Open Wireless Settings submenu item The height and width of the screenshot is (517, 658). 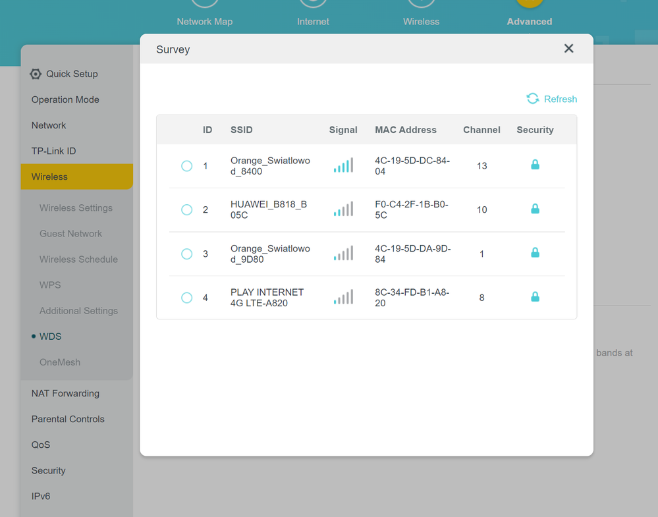coord(76,207)
